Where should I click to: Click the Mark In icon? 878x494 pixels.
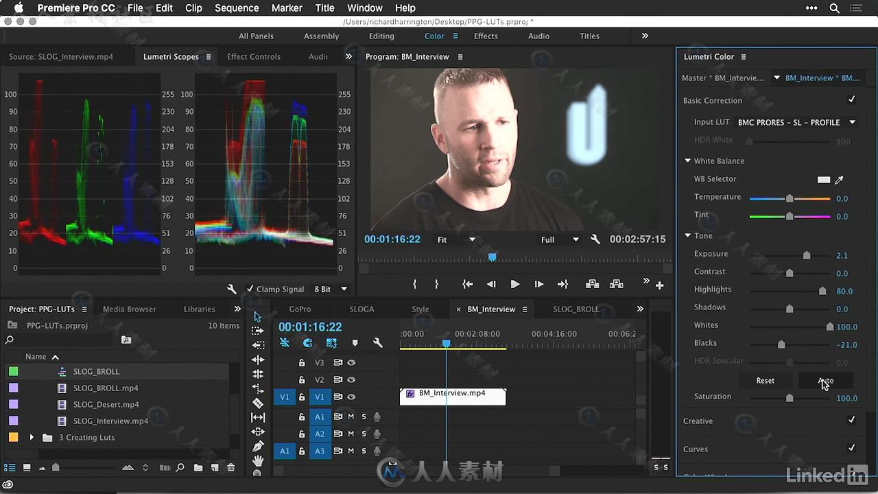pos(414,284)
